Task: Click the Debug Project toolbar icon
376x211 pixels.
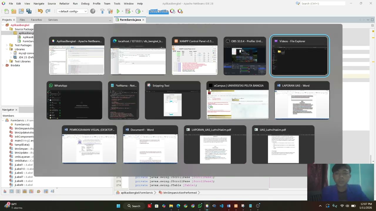Action: pyautogui.click(x=127, y=11)
